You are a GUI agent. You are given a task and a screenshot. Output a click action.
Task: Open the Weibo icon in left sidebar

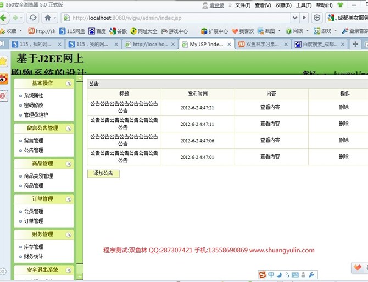pos(3,79)
